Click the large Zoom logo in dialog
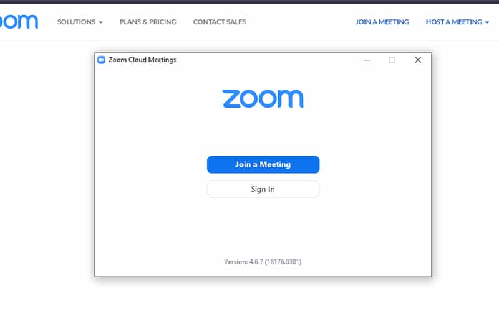The height and width of the screenshot is (311, 499). coord(263,99)
